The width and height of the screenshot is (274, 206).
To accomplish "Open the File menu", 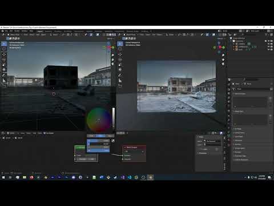I will [6, 31].
